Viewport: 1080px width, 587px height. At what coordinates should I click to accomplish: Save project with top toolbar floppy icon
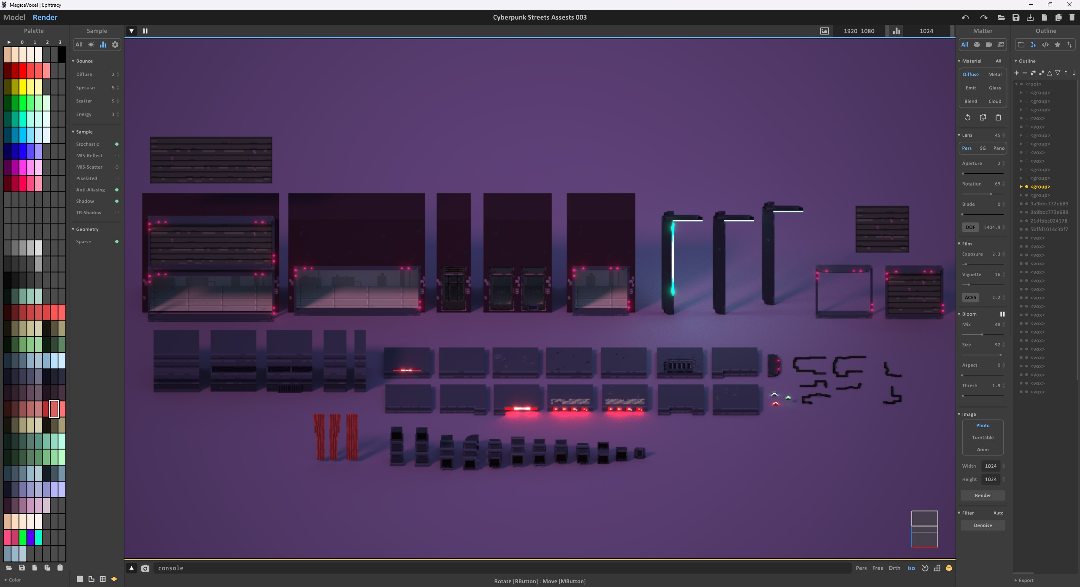click(1016, 17)
